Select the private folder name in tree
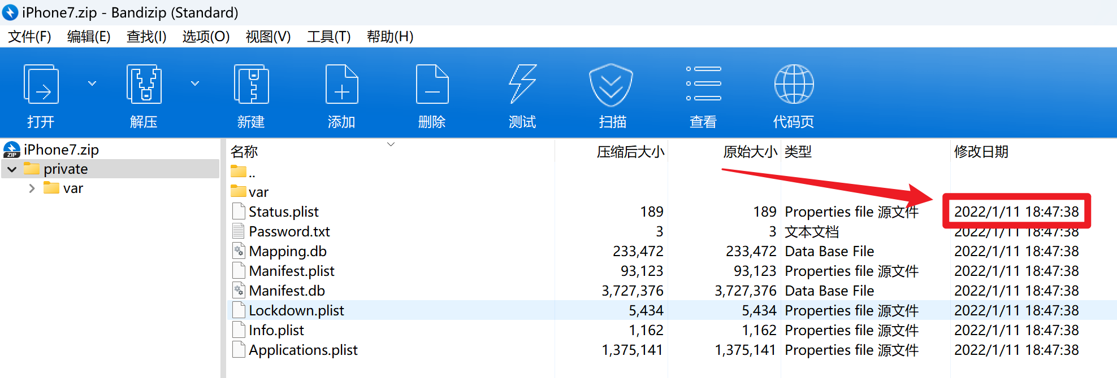This screenshot has height=378, width=1117. pyautogui.click(x=66, y=169)
